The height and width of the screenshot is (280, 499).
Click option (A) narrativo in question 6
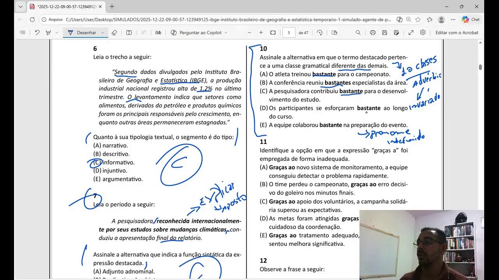[111, 145]
